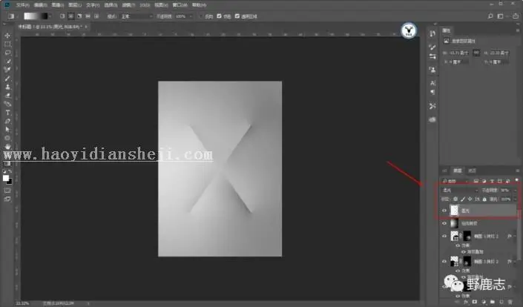Viewport: 523px width, 307px height.
Task: Select the Eraser tool
Action: 7,96
